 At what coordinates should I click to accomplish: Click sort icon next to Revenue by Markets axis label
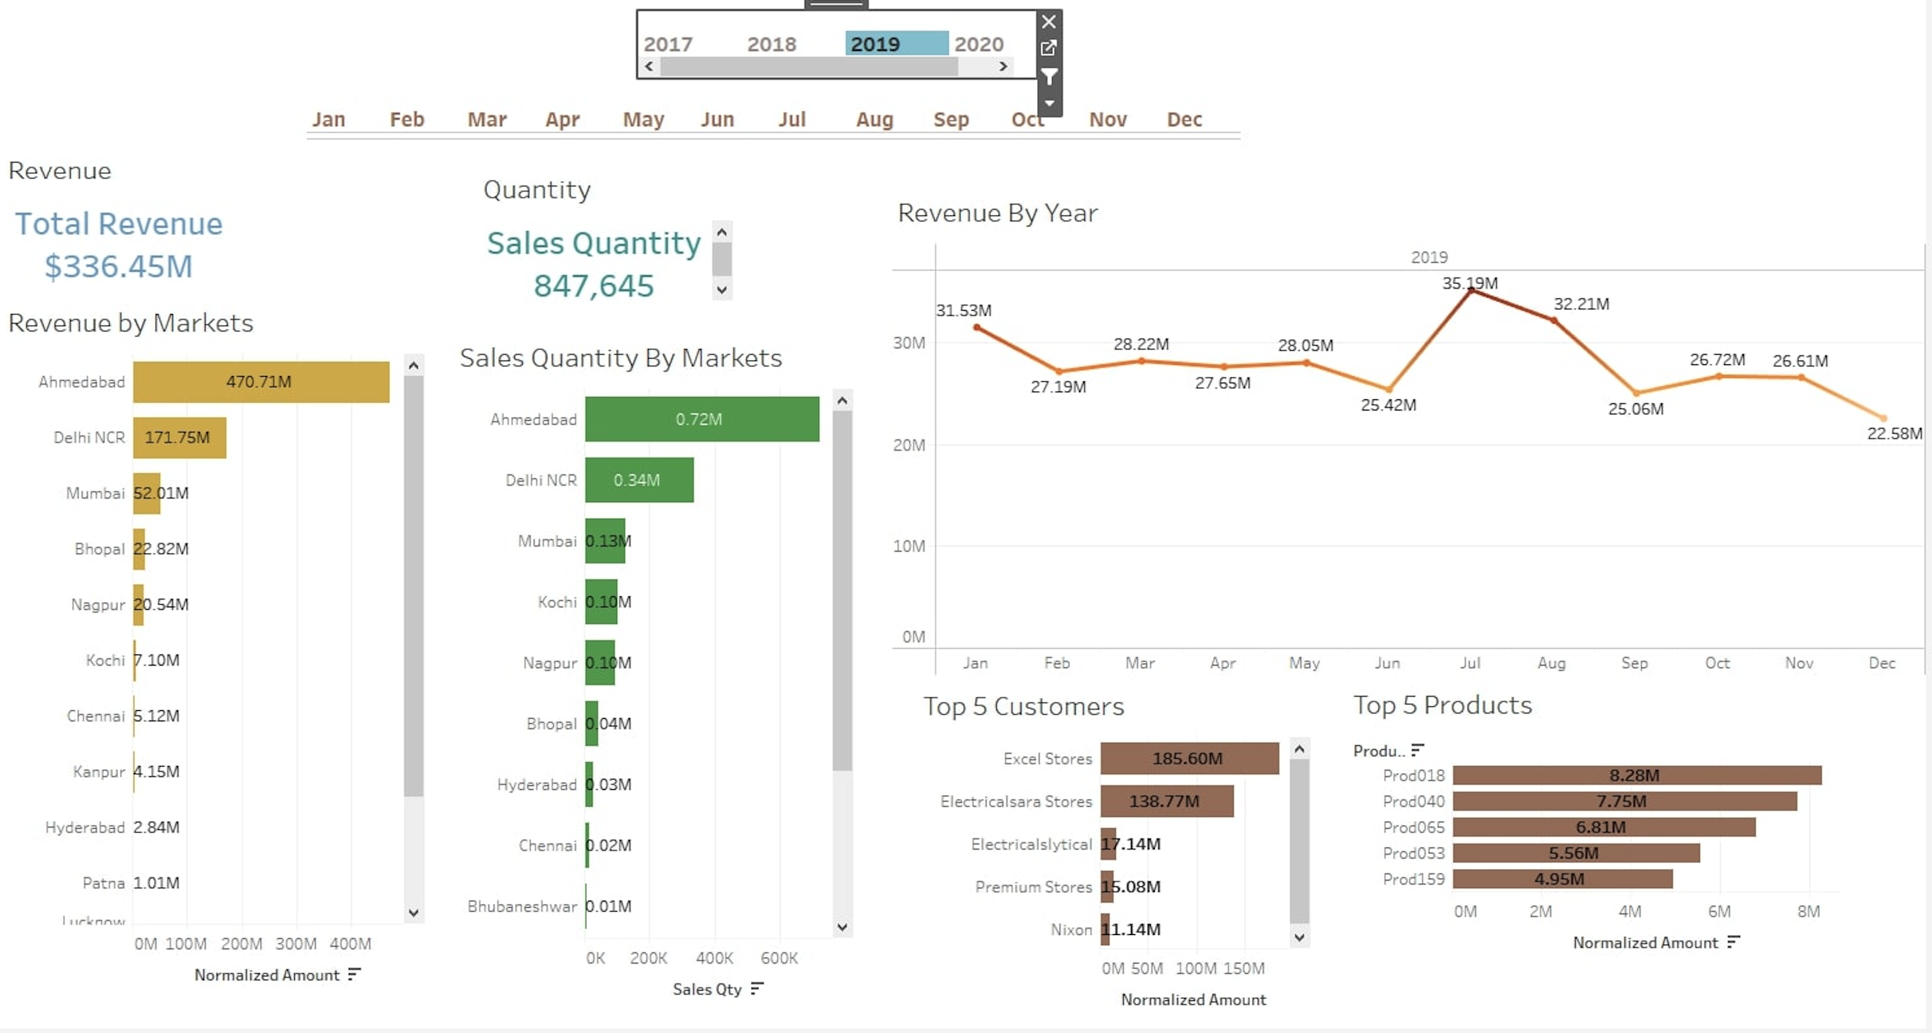pos(355,974)
